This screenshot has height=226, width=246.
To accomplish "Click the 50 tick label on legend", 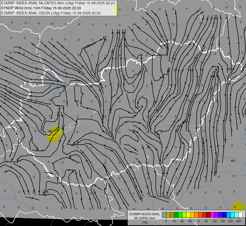I will pyautogui.click(x=190, y=221).
